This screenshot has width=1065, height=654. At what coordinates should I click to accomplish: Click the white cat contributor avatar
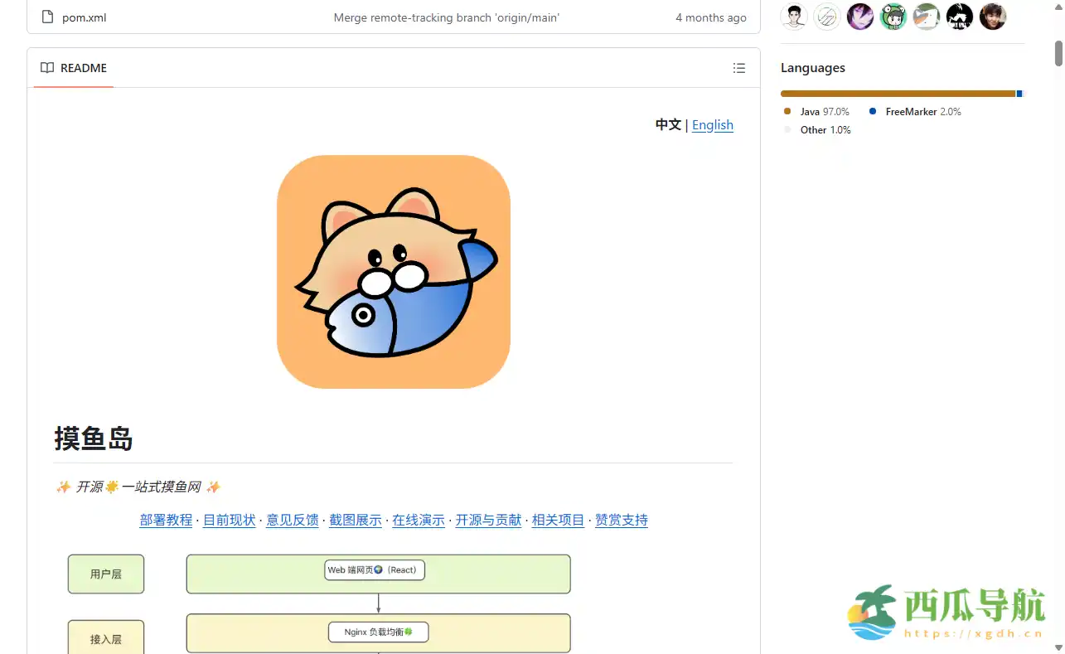click(x=927, y=17)
